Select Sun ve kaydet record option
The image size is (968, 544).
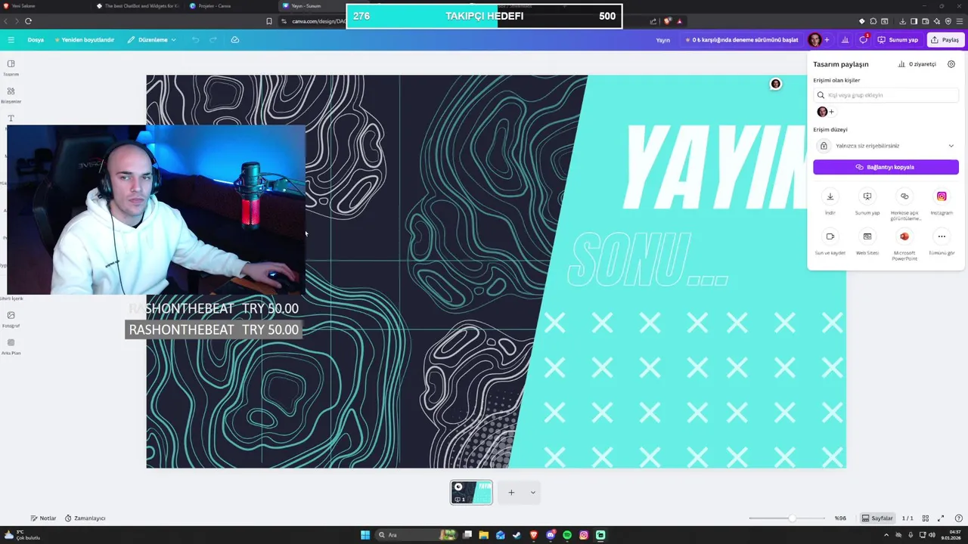[830, 242]
